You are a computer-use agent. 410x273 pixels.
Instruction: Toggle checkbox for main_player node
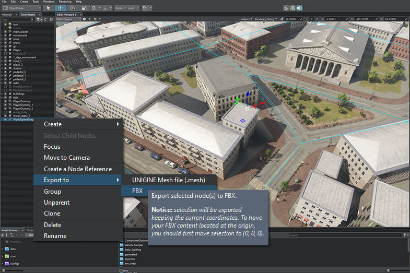click(6, 32)
